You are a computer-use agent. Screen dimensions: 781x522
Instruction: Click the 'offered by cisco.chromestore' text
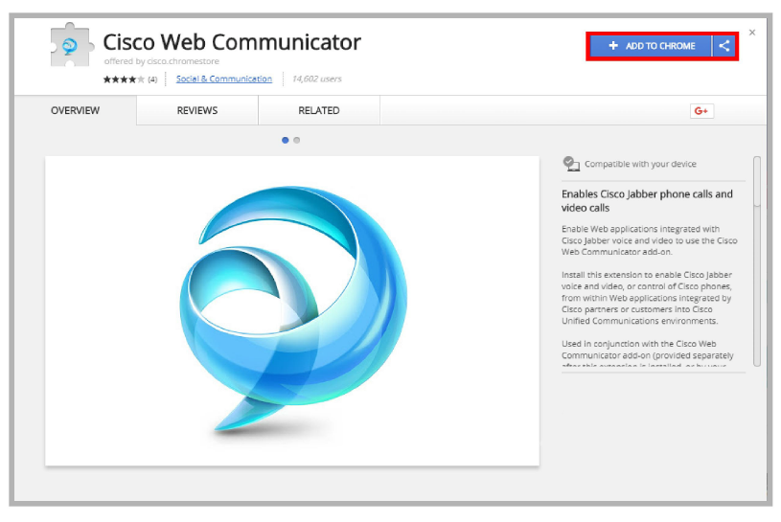tap(161, 61)
